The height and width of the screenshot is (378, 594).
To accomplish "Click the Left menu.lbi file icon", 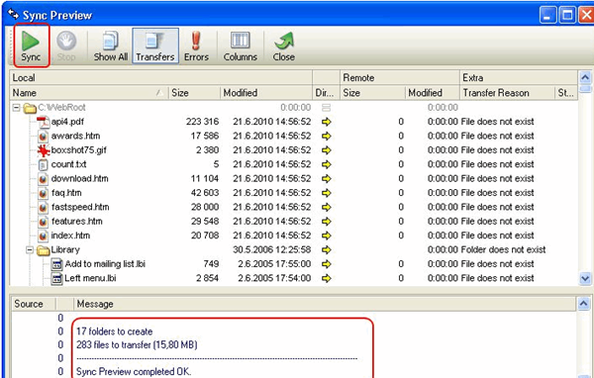I will [x=56, y=279].
